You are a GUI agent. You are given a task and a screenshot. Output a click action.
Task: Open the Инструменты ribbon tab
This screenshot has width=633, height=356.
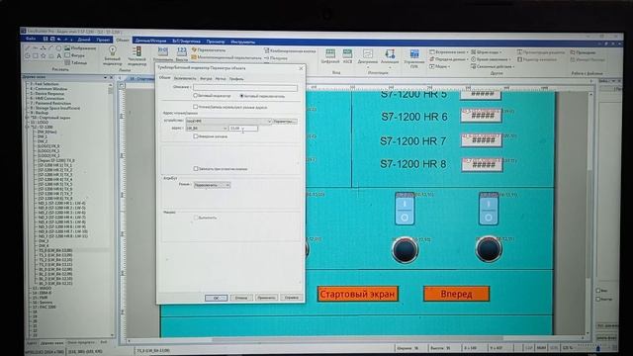coord(243,42)
